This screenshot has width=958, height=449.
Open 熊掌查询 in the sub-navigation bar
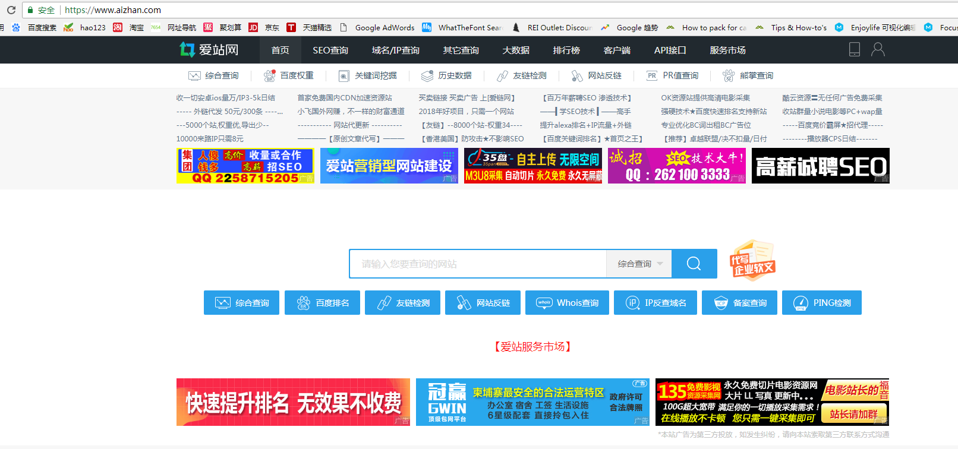click(x=748, y=75)
